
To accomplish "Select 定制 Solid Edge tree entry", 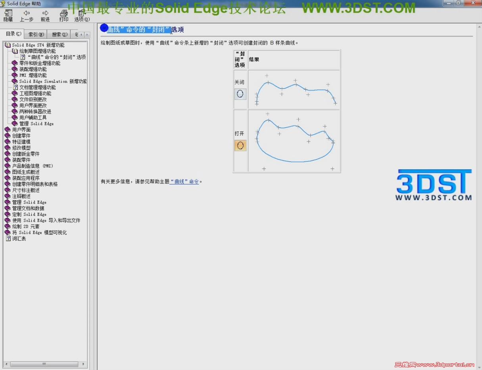I will 29,214.
